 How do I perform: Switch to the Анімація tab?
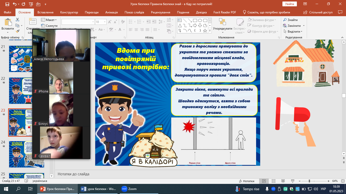click(x=111, y=12)
